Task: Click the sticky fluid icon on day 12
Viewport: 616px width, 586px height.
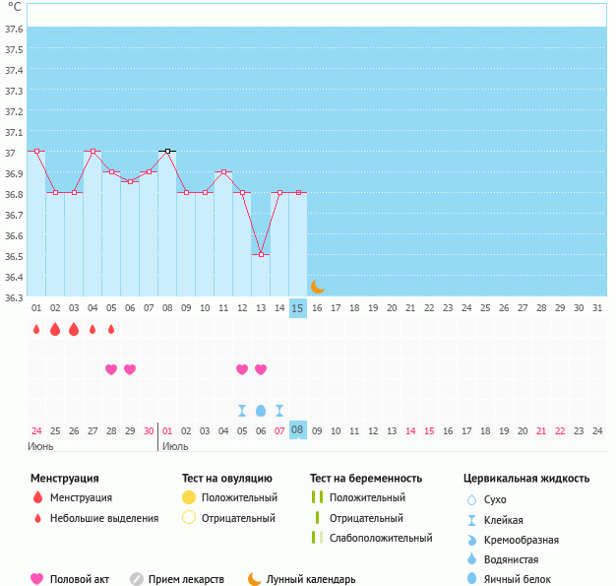Action: click(242, 410)
